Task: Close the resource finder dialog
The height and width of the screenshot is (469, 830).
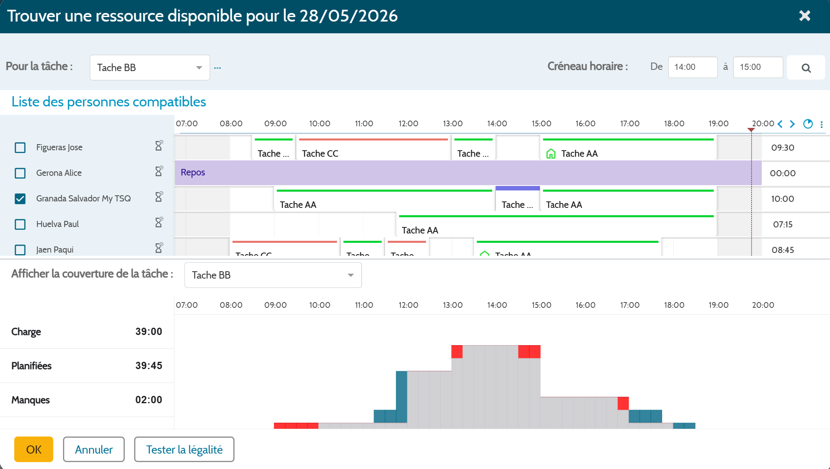Action: pos(804,16)
